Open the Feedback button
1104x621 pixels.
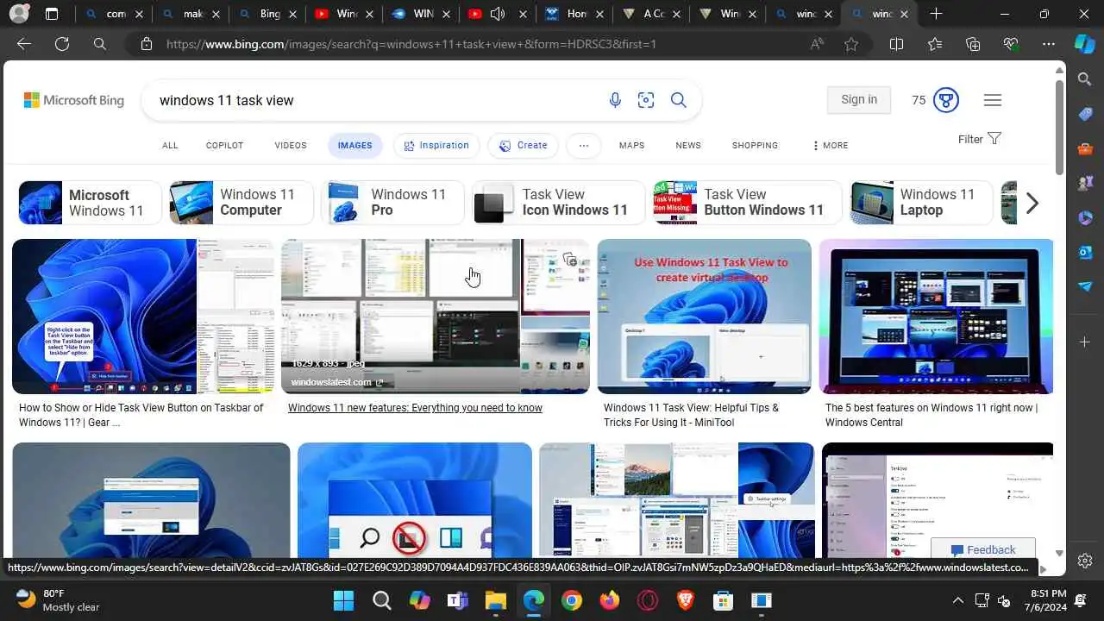click(x=982, y=549)
